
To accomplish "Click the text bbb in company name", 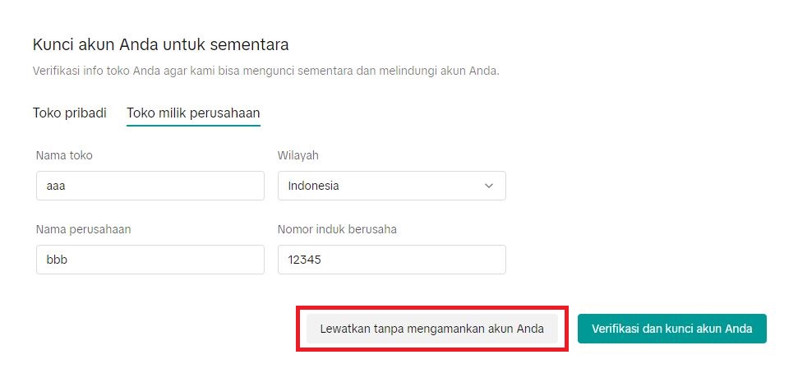I will pyautogui.click(x=57, y=260).
